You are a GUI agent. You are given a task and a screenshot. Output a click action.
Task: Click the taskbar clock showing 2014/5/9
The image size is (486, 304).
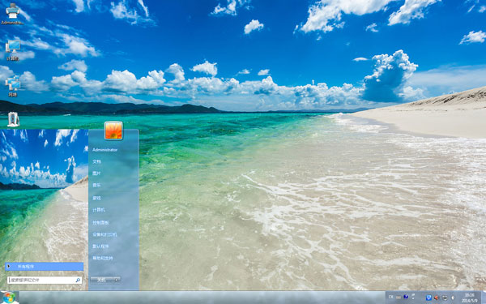point(469,298)
